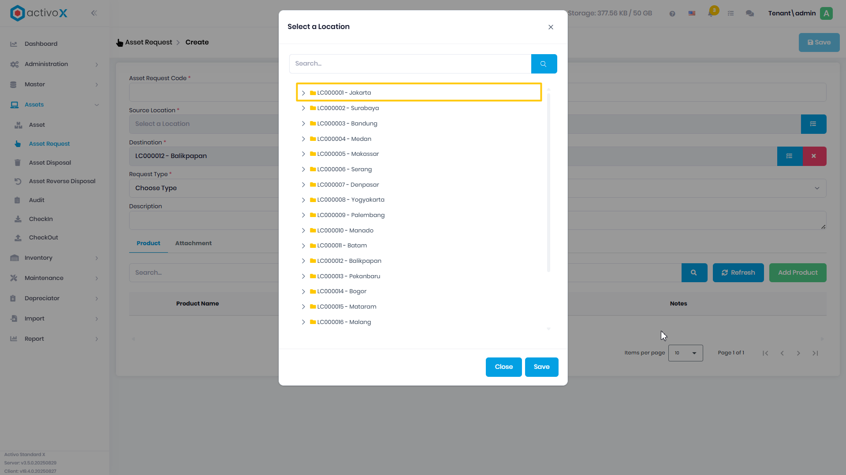Open Request Type dropdown
Viewport: 846px width, 475px height.
point(478,188)
